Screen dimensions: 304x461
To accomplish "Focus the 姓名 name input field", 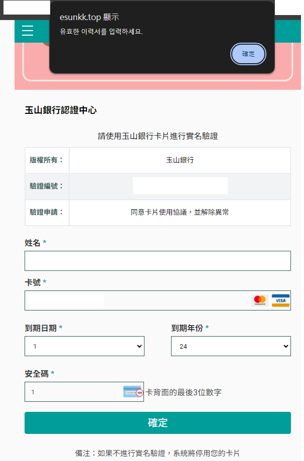I will coord(158,261).
